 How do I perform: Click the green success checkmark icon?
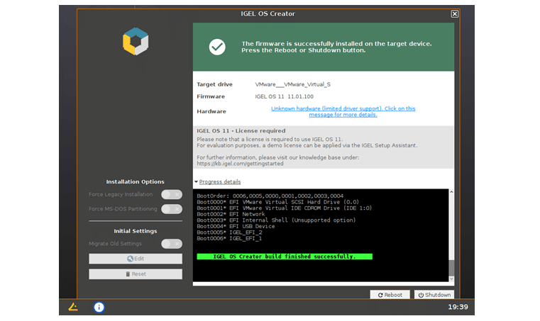click(217, 47)
